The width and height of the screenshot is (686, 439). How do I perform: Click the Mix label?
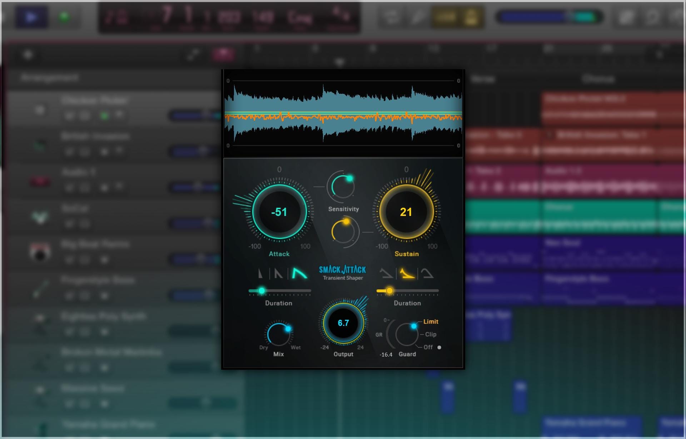tap(278, 354)
